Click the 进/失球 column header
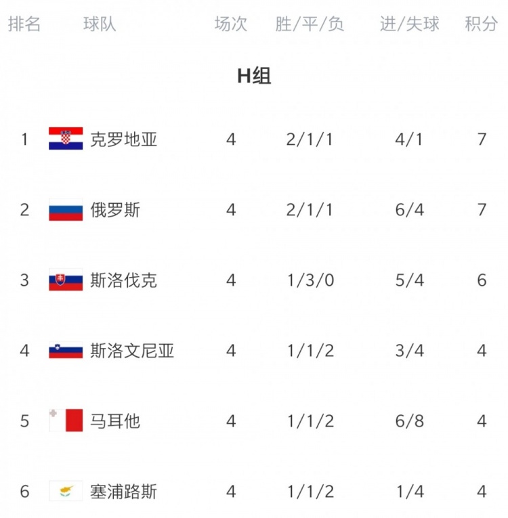 (410, 24)
